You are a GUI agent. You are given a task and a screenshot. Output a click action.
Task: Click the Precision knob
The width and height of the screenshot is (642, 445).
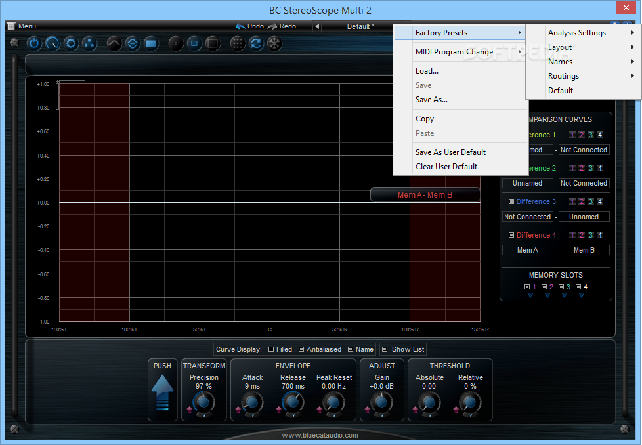point(203,403)
